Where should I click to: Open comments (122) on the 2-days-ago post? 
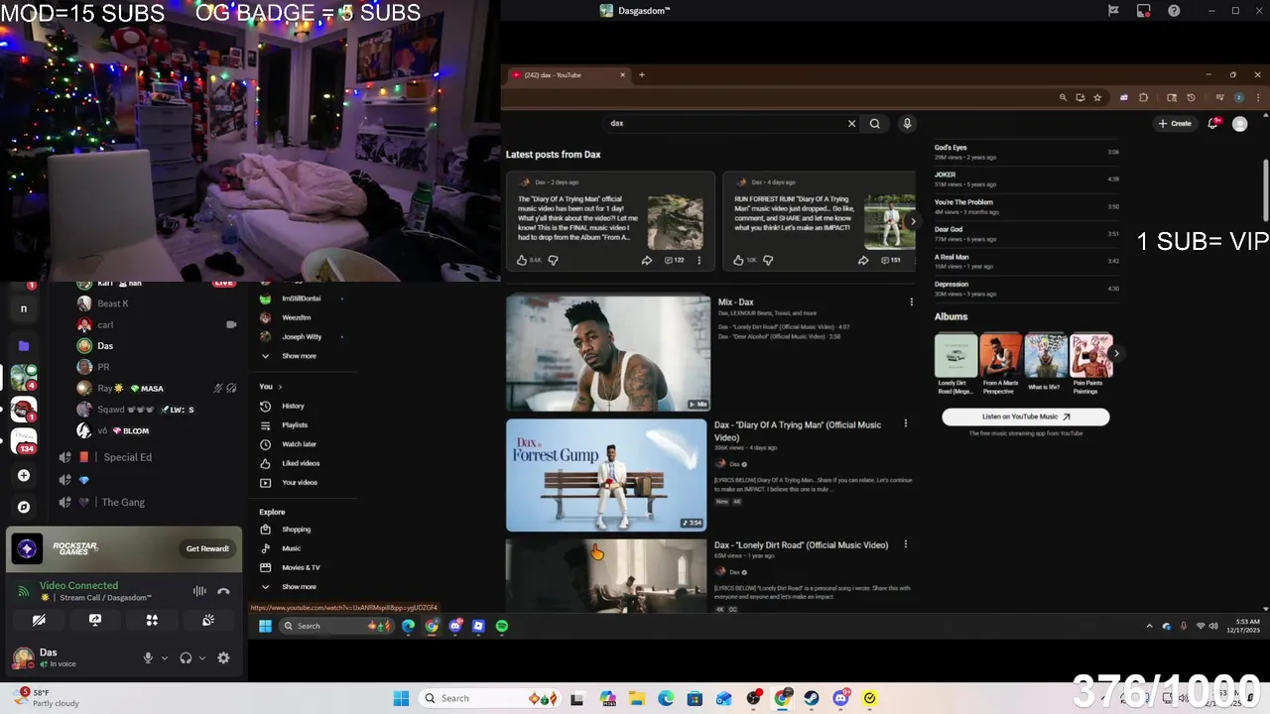(x=675, y=260)
